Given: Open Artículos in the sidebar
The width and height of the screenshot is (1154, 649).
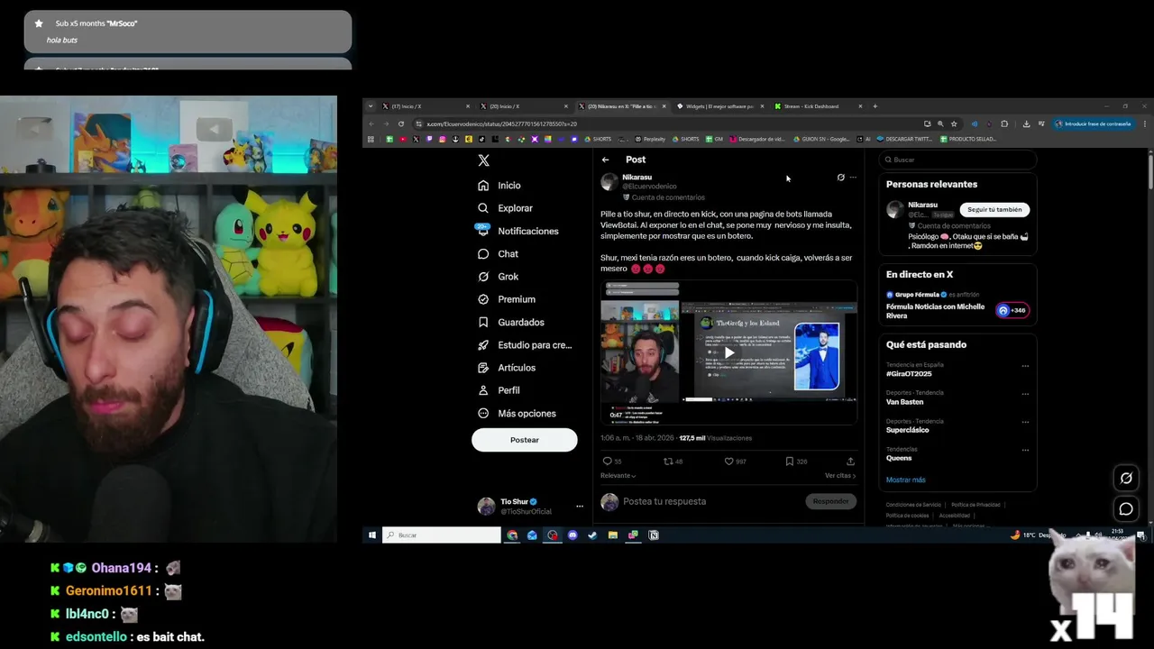Looking at the screenshot, I should click(507, 368).
